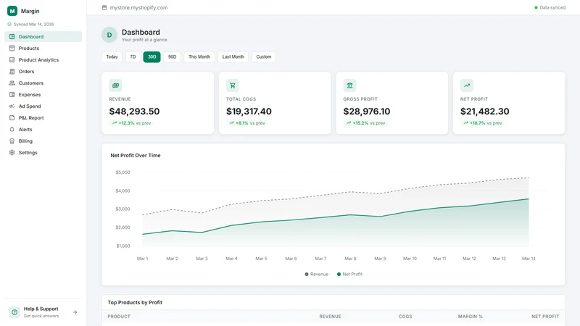This screenshot has height=326, width=580.
Task: Toggle the Revenue series in chart legend
Action: [316, 275]
